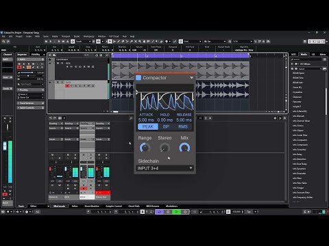Open the File menu
Screen dimensions: 329x246
(3, 36)
